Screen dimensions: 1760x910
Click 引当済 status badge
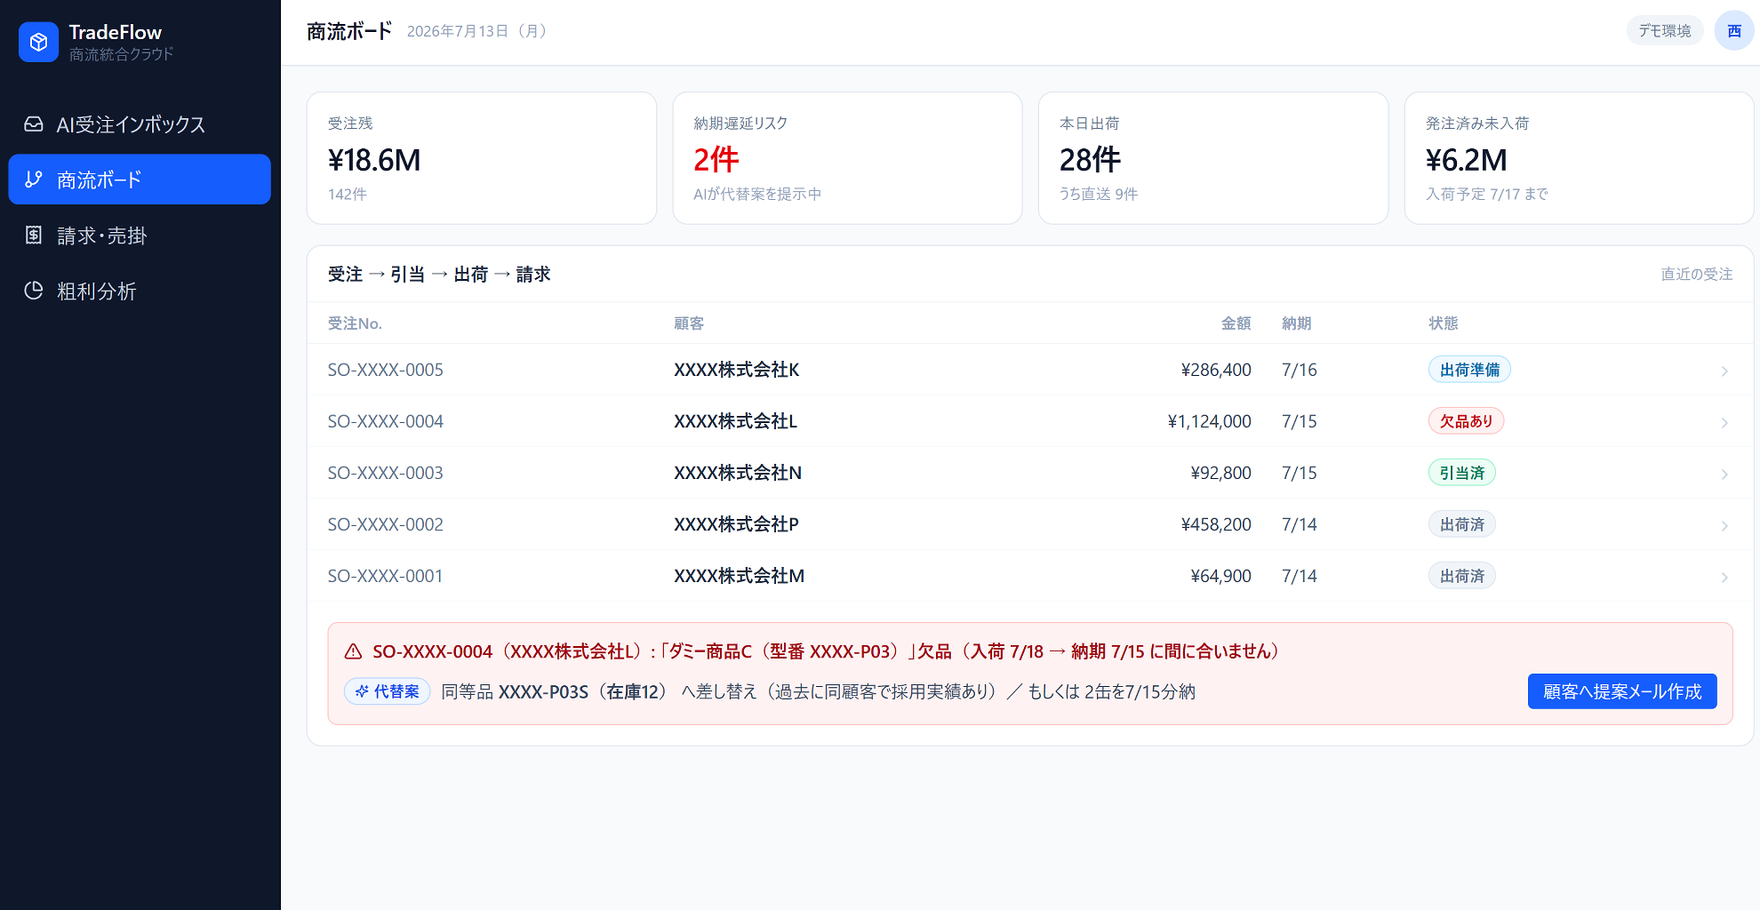pos(1462,473)
